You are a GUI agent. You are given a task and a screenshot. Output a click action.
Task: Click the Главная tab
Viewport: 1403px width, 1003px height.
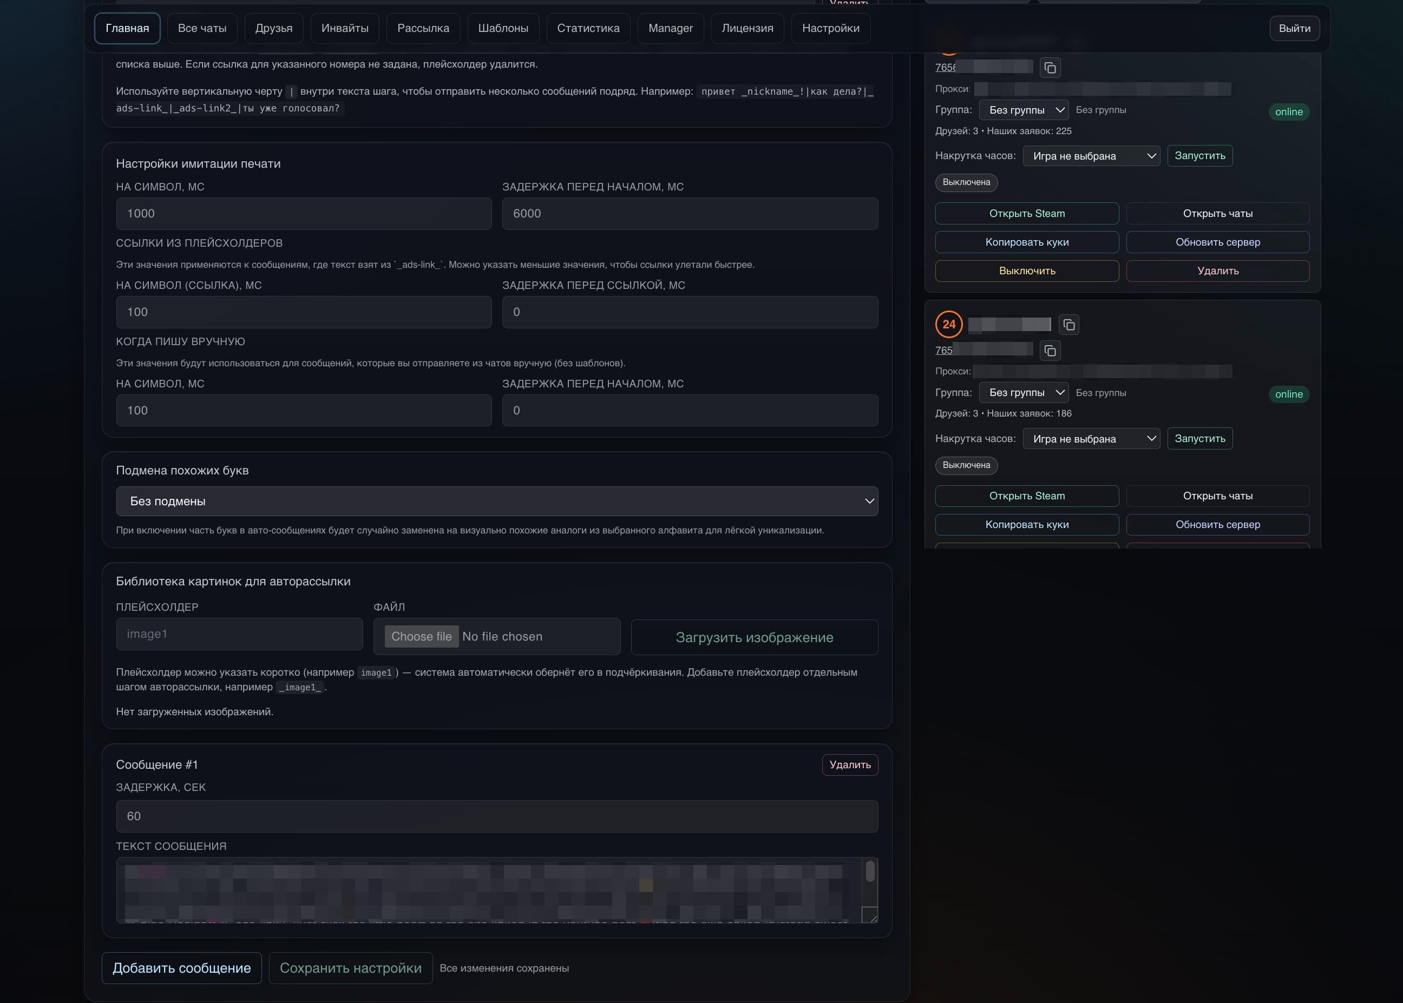pos(127,29)
